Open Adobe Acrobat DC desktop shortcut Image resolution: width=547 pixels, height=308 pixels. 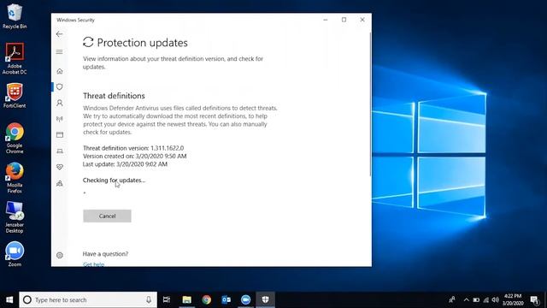click(x=15, y=58)
